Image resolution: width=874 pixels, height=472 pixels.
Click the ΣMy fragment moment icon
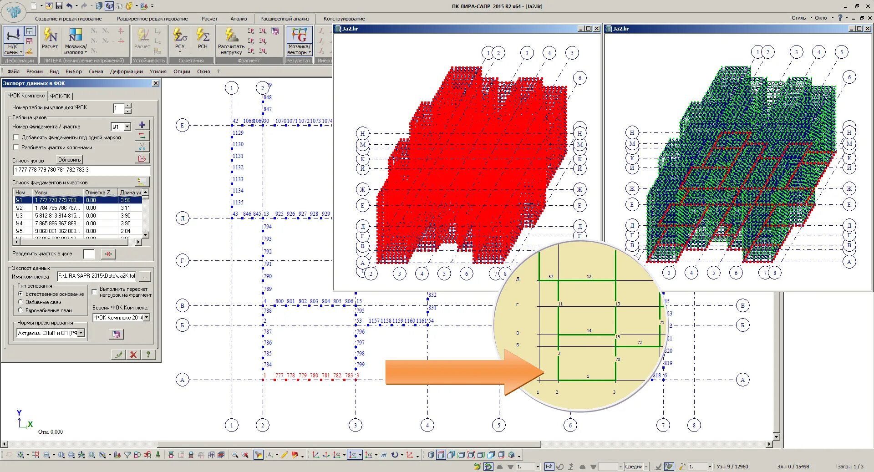(x=263, y=41)
